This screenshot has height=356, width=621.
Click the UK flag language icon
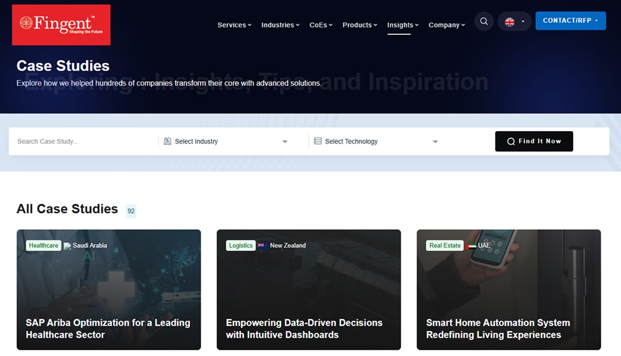coord(509,22)
